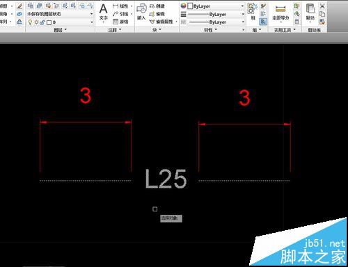The image size is (348, 267).
Task: Open the arrow under 粘贴 paste
Action: pyautogui.click(x=310, y=22)
